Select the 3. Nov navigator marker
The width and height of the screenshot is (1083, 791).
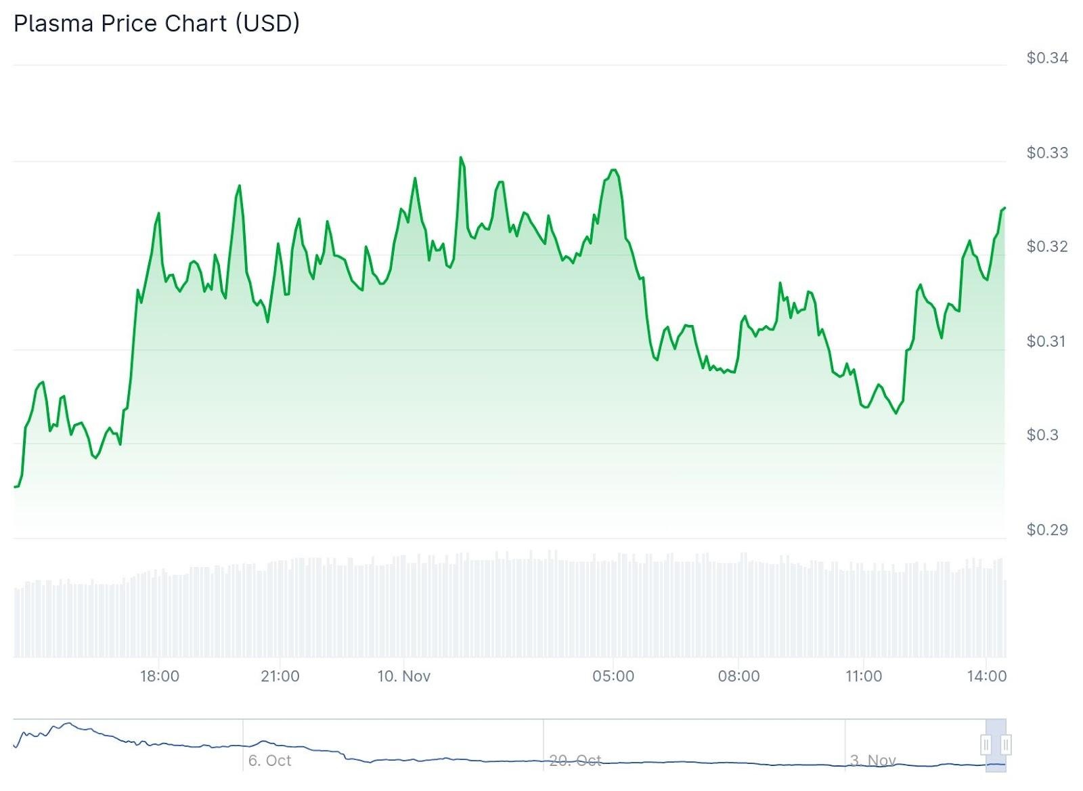pyautogui.click(x=873, y=761)
